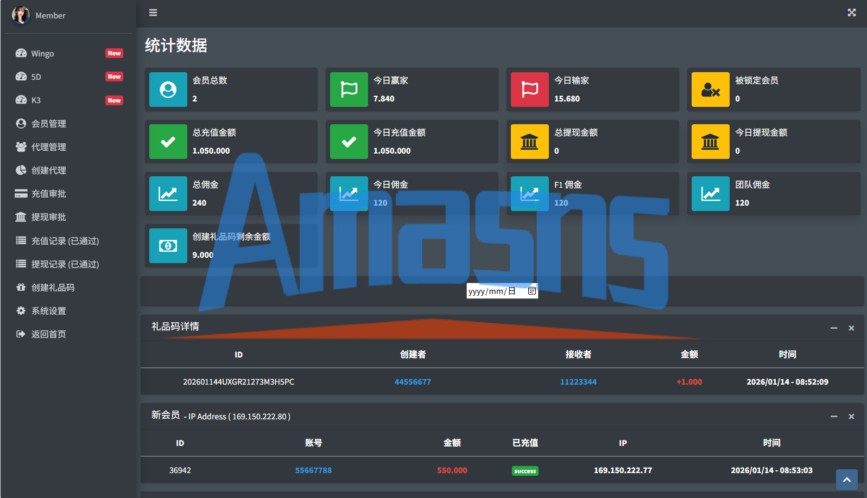This screenshot has width=867, height=498.
Task: Close the 礼品码详情 panel
Action: (851, 328)
